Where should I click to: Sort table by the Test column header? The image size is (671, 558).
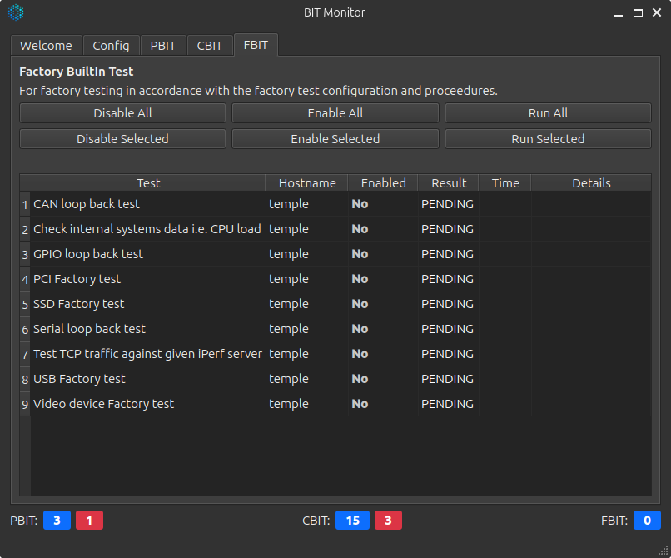(148, 183)
